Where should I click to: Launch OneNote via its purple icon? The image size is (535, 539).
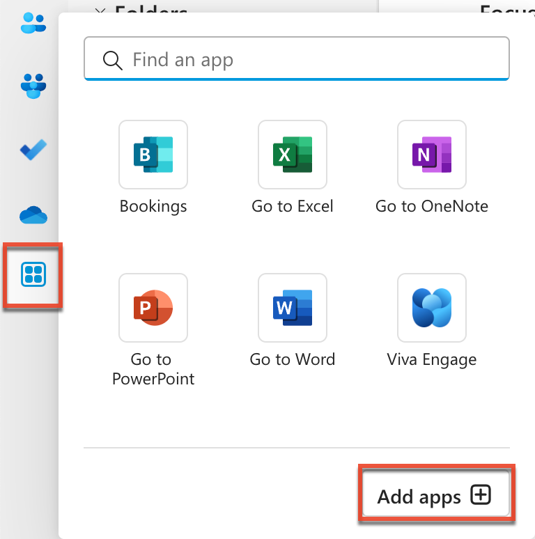(x=432, y=155)
